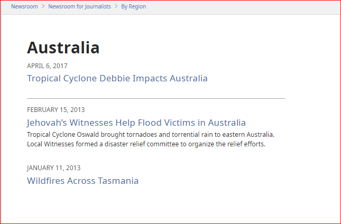Click the Tropical Cyclone Oswald summary sentence
Viewport: 341px width, 224px height.
(x=151, y=135)
